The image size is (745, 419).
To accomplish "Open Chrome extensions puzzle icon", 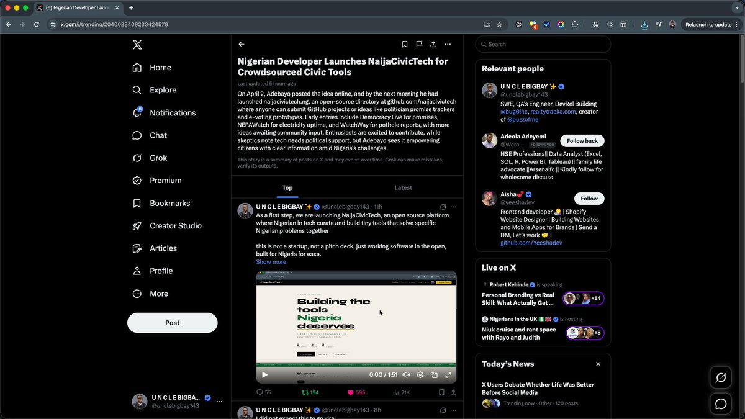I will [574, 24].
